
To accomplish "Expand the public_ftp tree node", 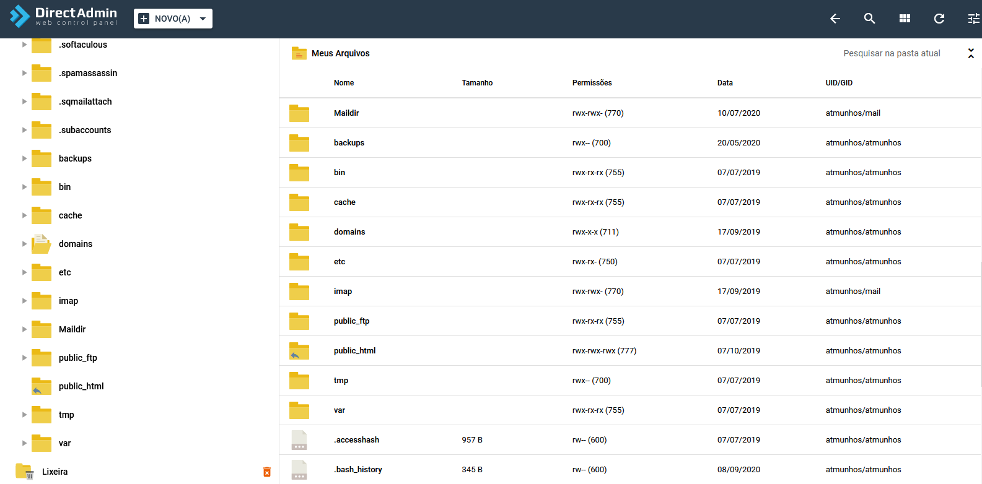I will point(24,358).
